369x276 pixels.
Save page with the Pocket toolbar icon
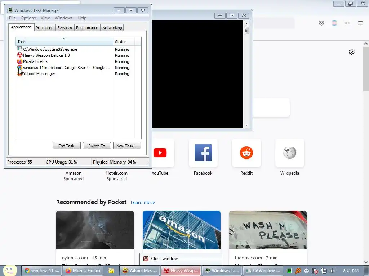click(x=321, y=23)
